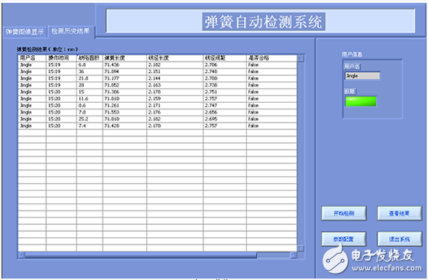Click wire spacing cell 2.748
Screen dimensions: 428x280
tap(225, 71)
